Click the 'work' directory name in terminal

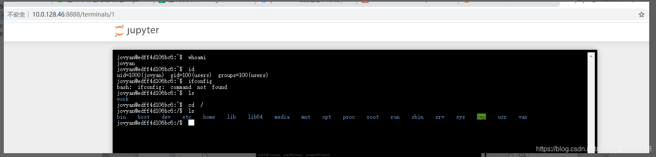(123, 99)
